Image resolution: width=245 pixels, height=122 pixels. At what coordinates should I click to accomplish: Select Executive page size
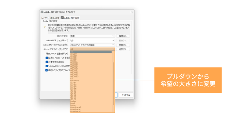click(x=91, y=81)
